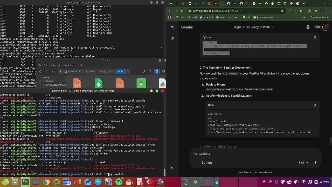Viewport: 332px width, 187px height.
Task: Open Google Chrome from the taskbar launcher
Action: (46, 182)
